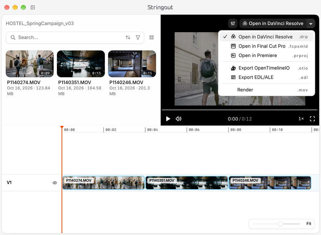The height and width of the screenshot is (235, 321).
Task: Open sort order options icon
Action: click(128, 37)
